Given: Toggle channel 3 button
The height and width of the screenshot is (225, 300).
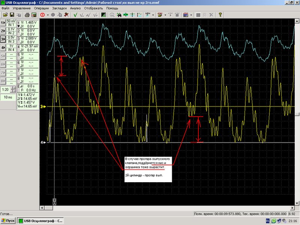Looking at the screenshot, I should (3, 39).
